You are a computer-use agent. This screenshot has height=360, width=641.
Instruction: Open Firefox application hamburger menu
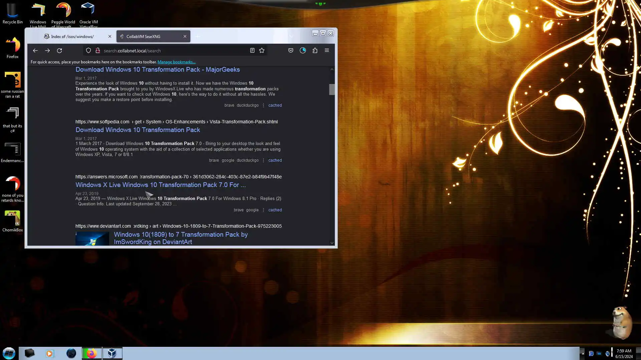pyautogui.click(x=327, y=51)
